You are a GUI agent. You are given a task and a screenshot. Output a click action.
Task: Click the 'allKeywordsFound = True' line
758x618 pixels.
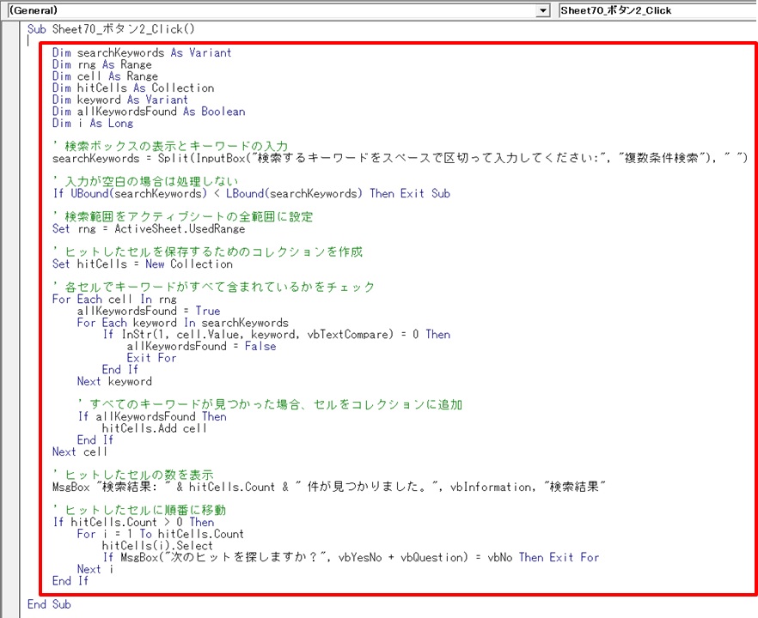tap(149, 311)
